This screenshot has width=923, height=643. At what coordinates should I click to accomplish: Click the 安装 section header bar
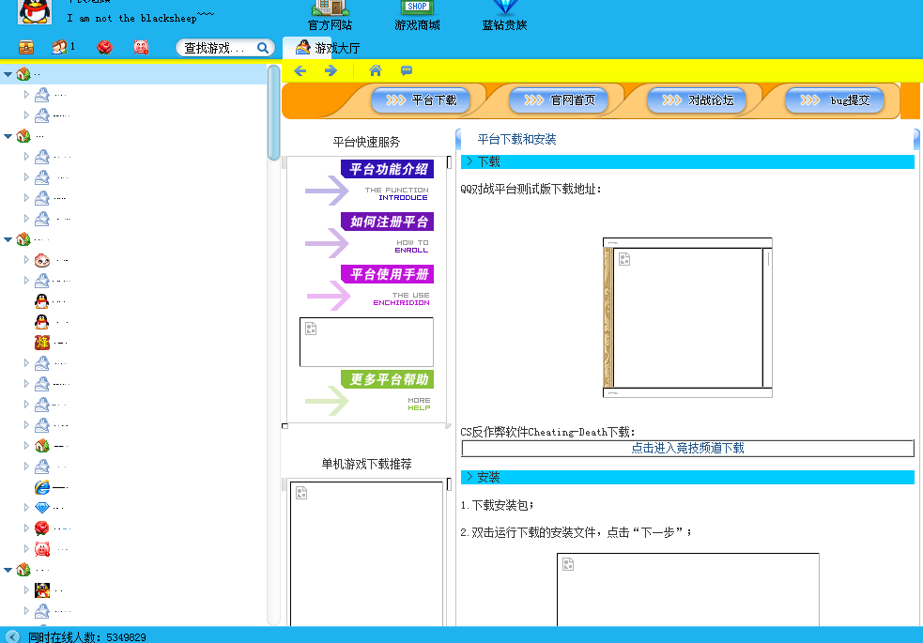coord(687,477)
